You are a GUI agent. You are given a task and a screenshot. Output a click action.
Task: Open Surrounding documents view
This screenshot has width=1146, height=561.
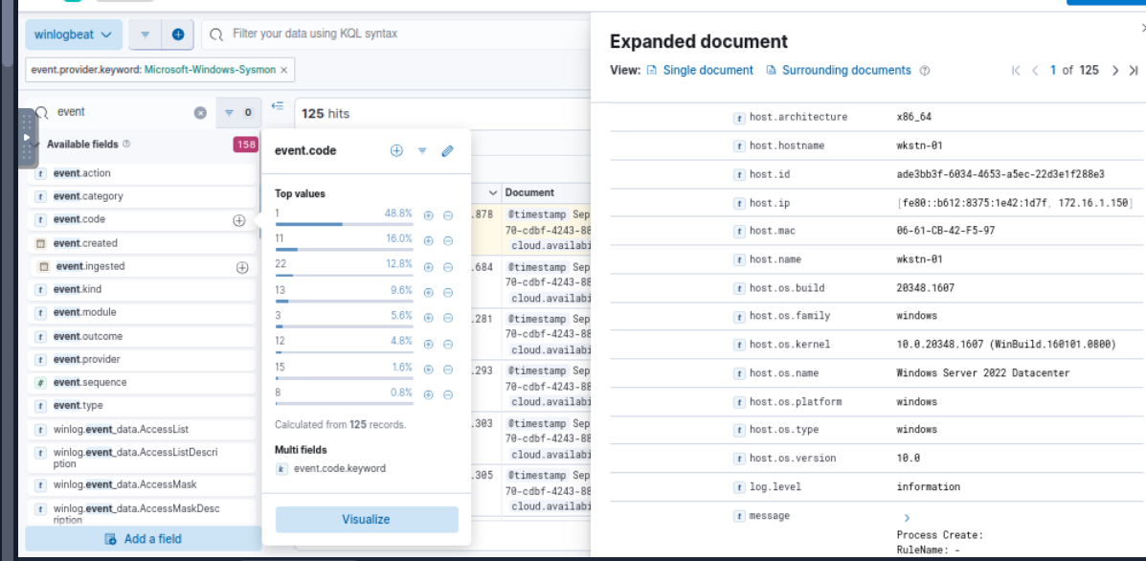point(845,70)
